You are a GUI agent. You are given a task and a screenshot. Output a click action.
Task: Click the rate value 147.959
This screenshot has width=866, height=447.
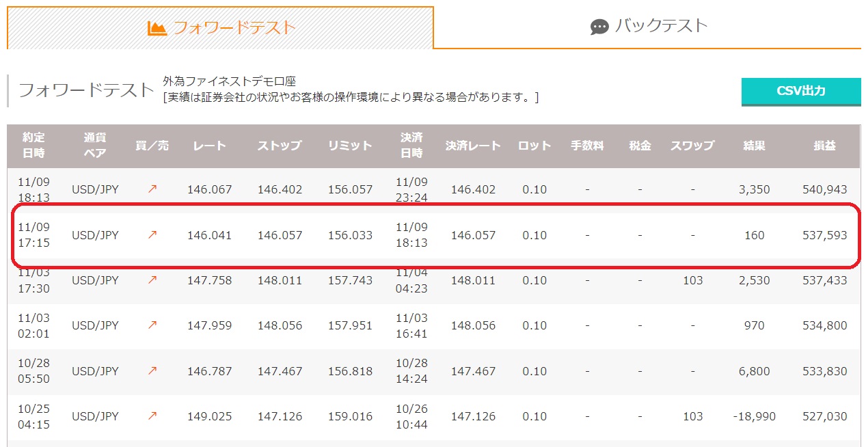tap(209, 325)
